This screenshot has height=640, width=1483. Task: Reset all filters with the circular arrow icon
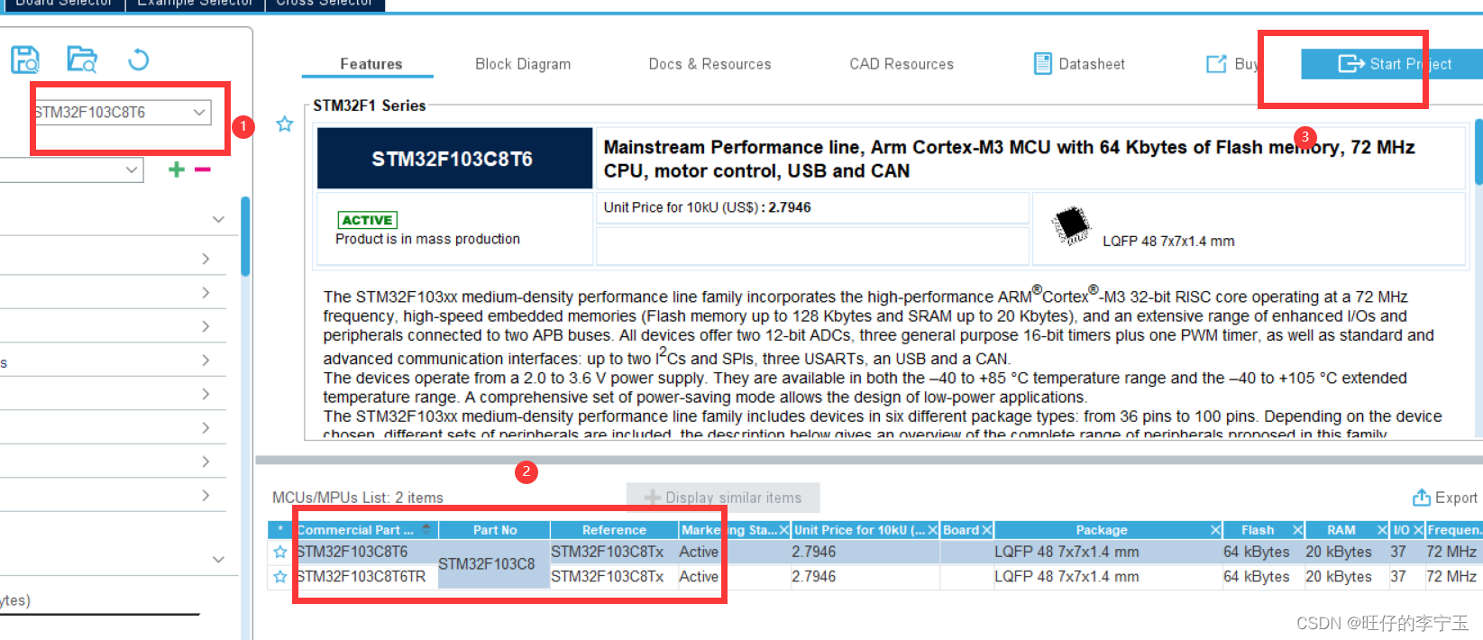point(138,60)
